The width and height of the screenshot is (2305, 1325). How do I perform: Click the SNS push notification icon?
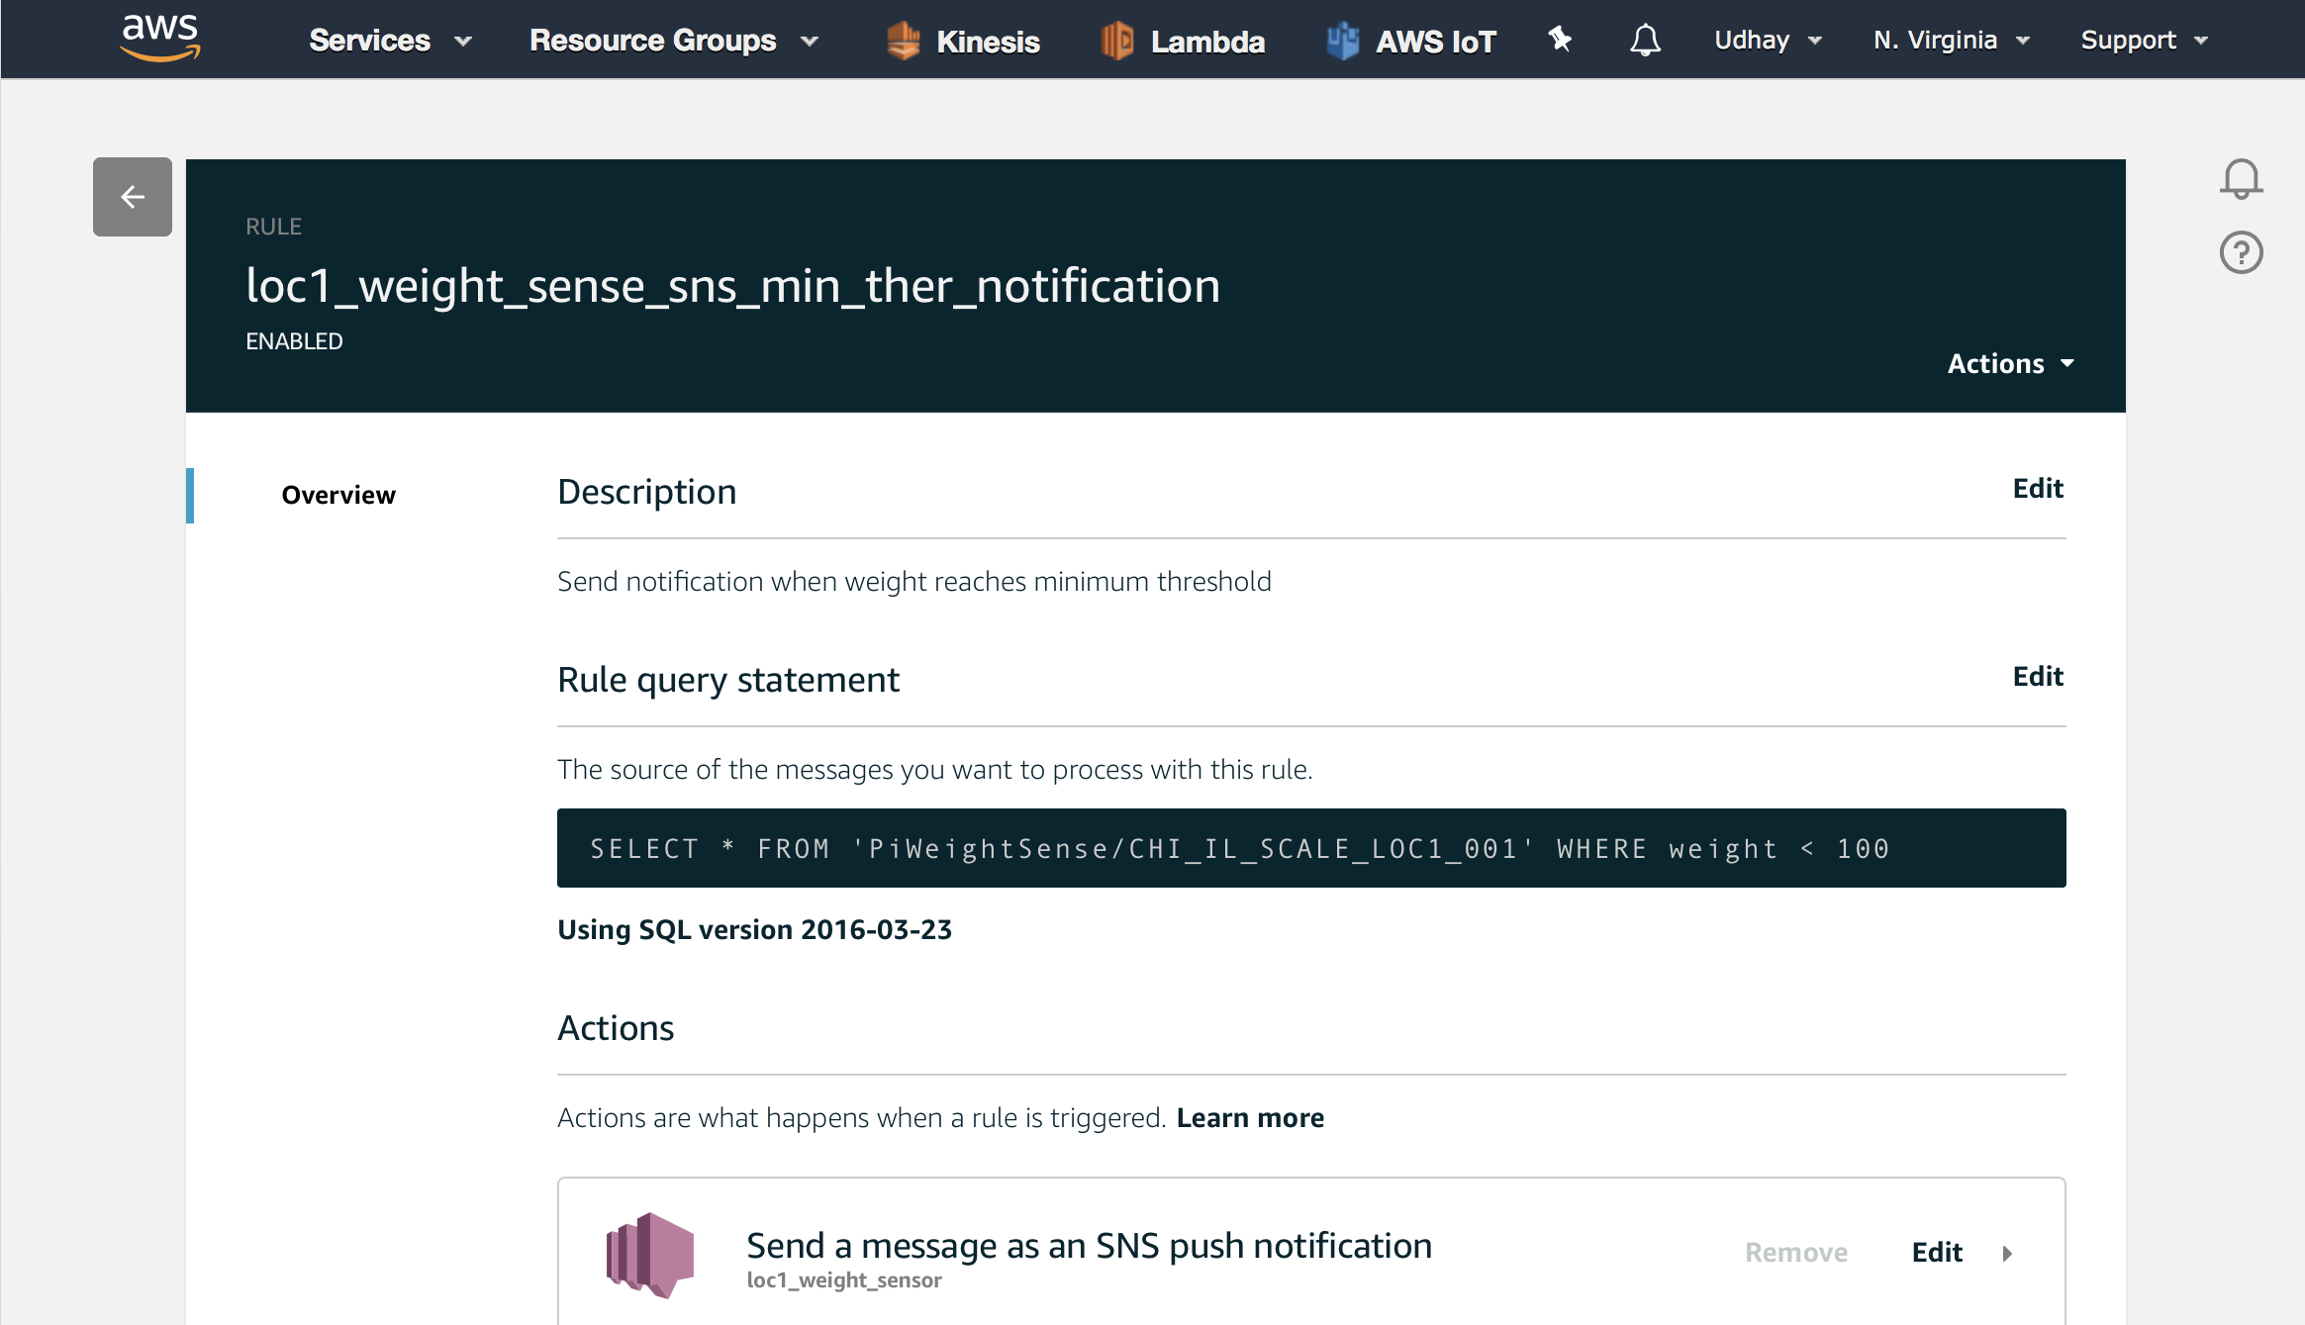650,1255
